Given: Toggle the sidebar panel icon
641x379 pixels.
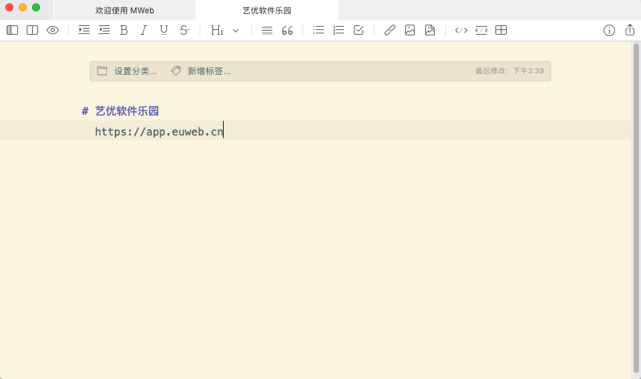Looking at the screenshot, I should (x=12, y=30).
